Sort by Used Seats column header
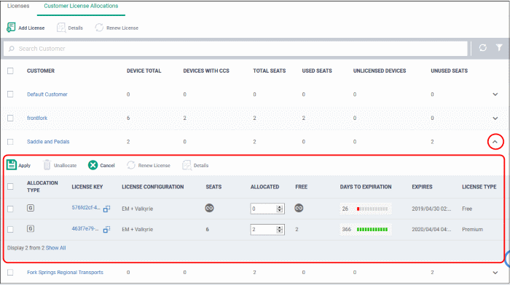This screenshot has height=285, width=510. click(x=317, y=71)
